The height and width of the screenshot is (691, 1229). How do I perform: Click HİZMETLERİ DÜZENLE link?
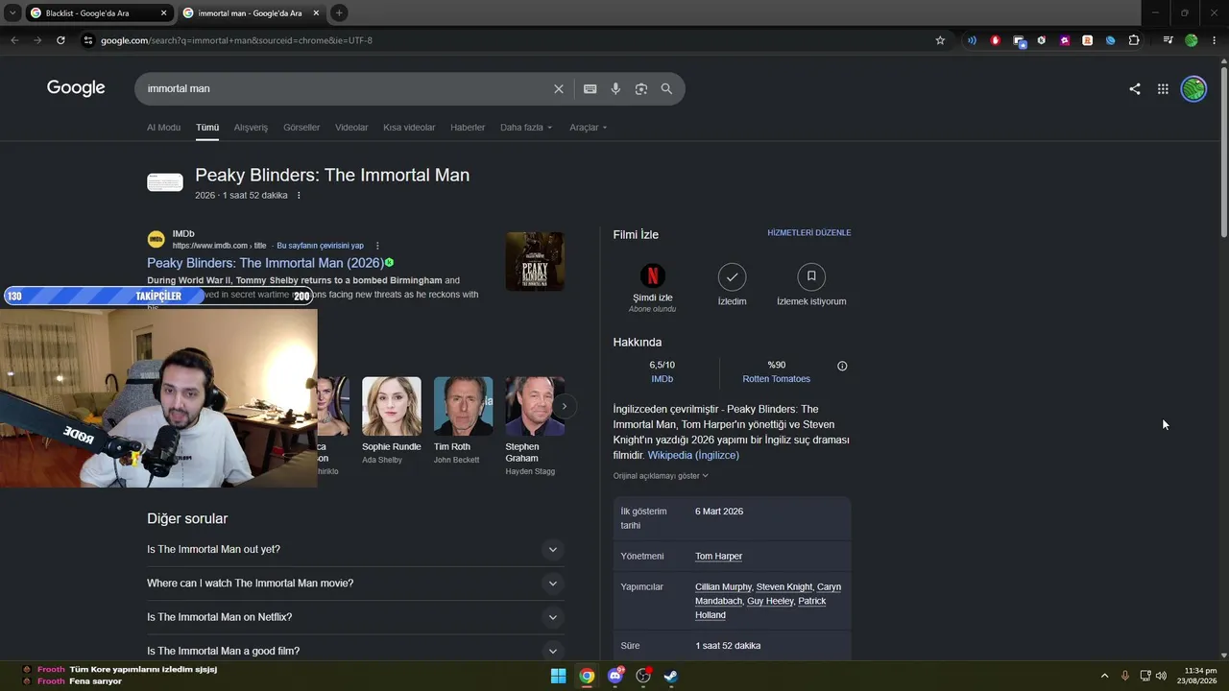[x=809, y=233]
